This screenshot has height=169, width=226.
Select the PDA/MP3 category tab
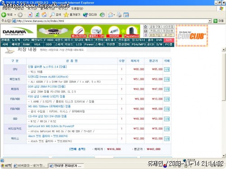pos(139,44)
